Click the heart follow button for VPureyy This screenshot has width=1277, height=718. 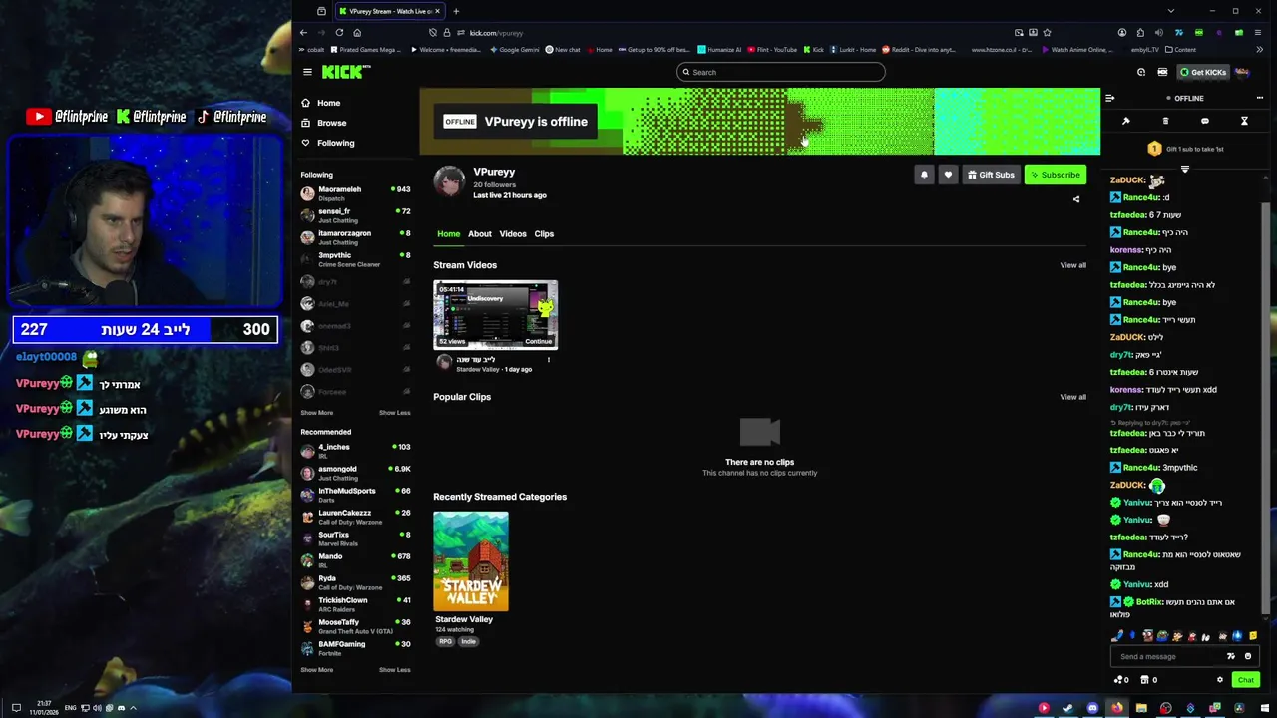[948, 175]
